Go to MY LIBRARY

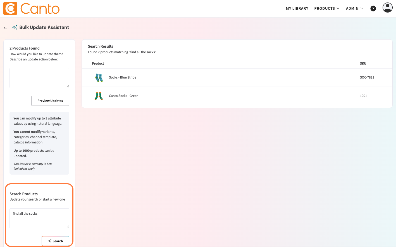coord(297,9)
